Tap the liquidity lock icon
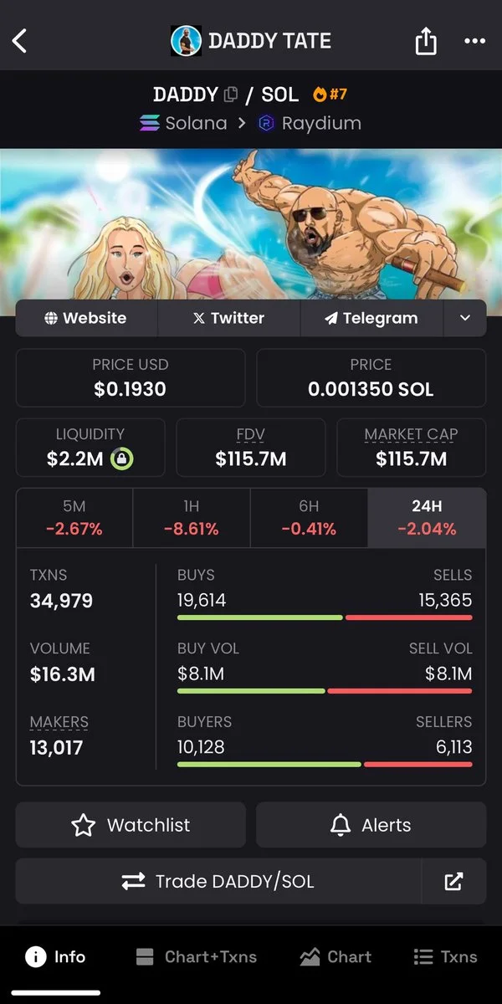 (122, 458)
